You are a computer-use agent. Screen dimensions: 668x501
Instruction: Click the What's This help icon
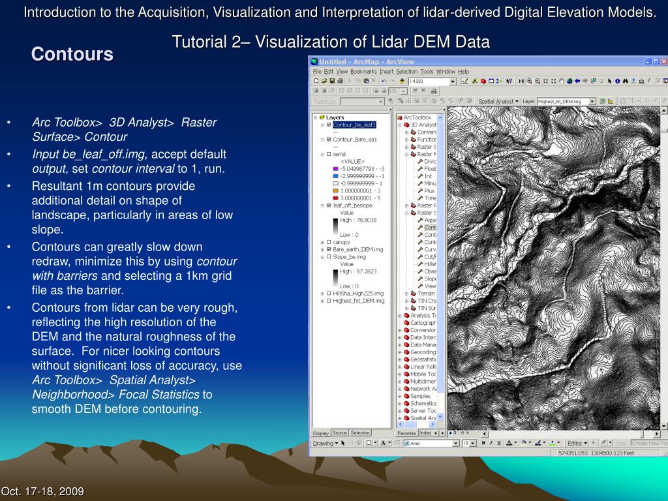click(509, 81)
